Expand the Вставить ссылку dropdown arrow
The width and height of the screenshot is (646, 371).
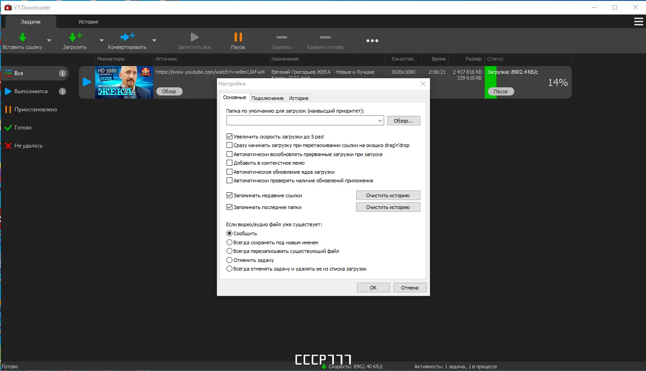tap(49, 40)
